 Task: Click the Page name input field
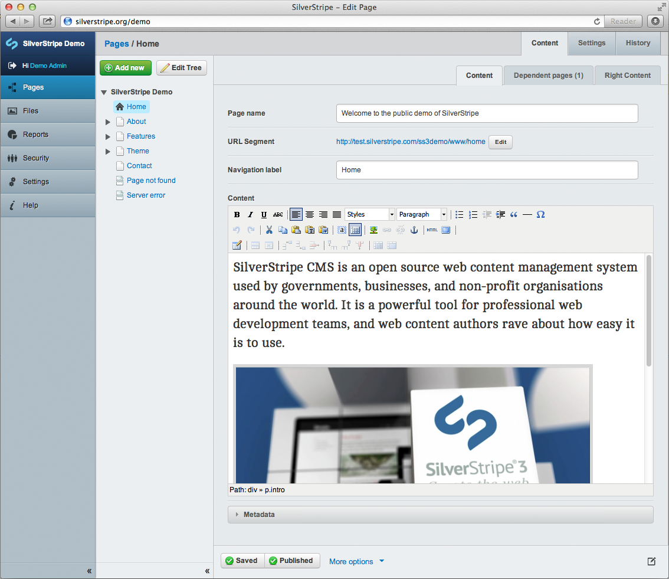[x=487, y=113]
